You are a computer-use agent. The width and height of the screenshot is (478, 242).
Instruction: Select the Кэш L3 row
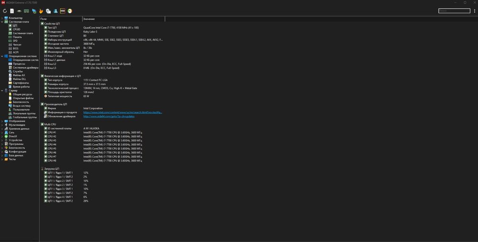click(x=102, y=68)
